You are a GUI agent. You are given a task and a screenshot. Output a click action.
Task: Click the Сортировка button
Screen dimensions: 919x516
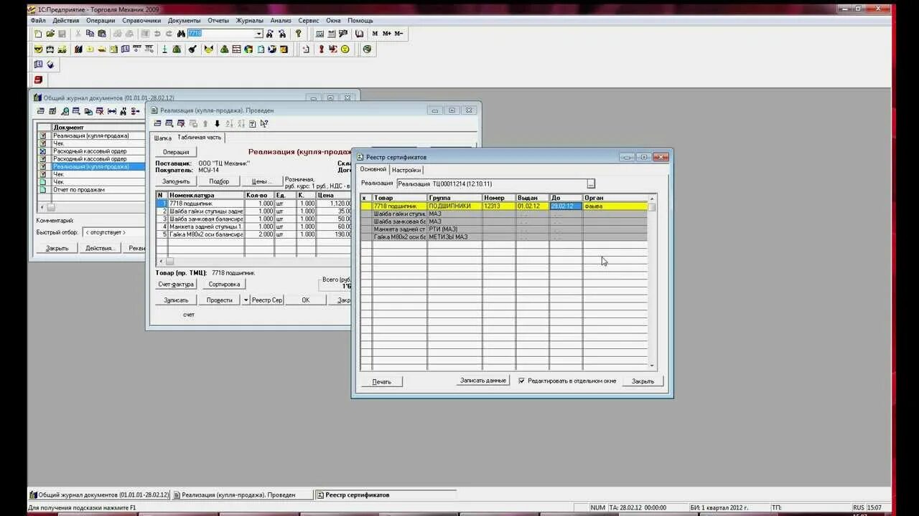(224, 285)
